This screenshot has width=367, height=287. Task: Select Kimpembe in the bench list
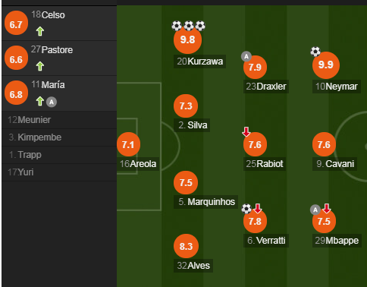click(59, 137)
